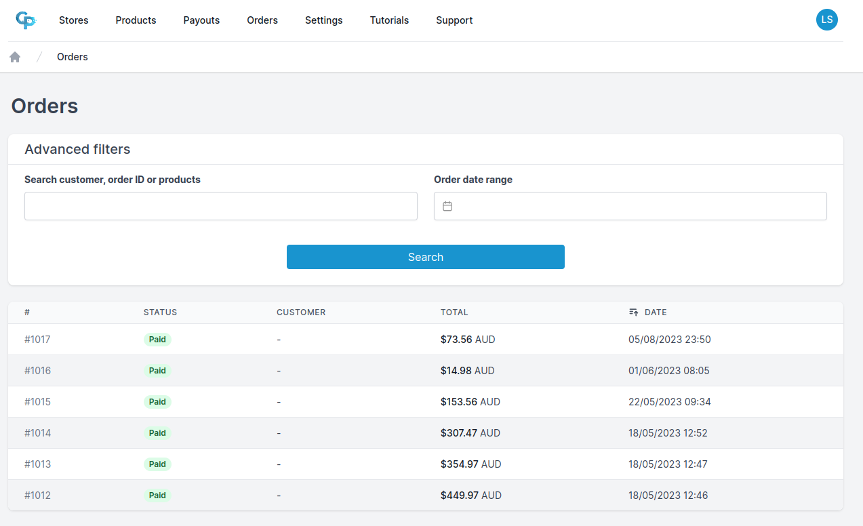Click the sort icon beside the DATE column

pyautogui.click(x=632, y=312)
